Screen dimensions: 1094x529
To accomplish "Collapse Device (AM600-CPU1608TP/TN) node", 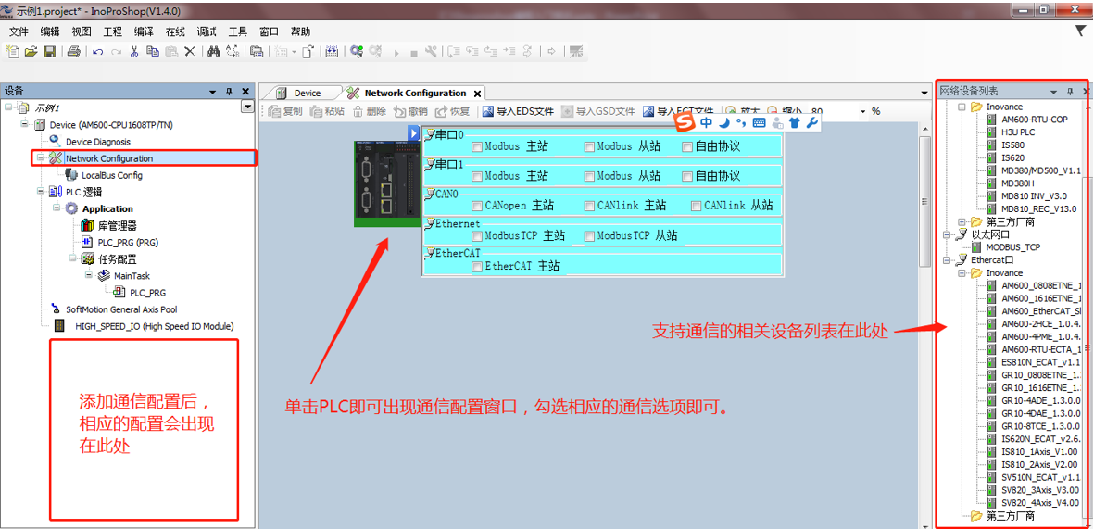I will pyautogui.click(x=24, y=124).
